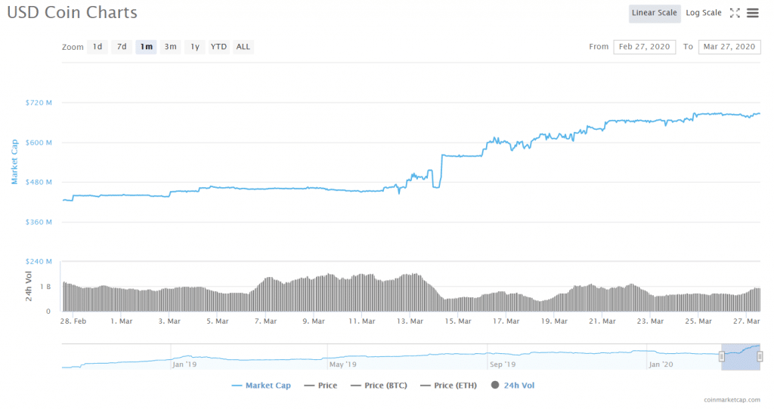Select the 3m zoom range
The image size is (774, 409).
coord(171,47)
